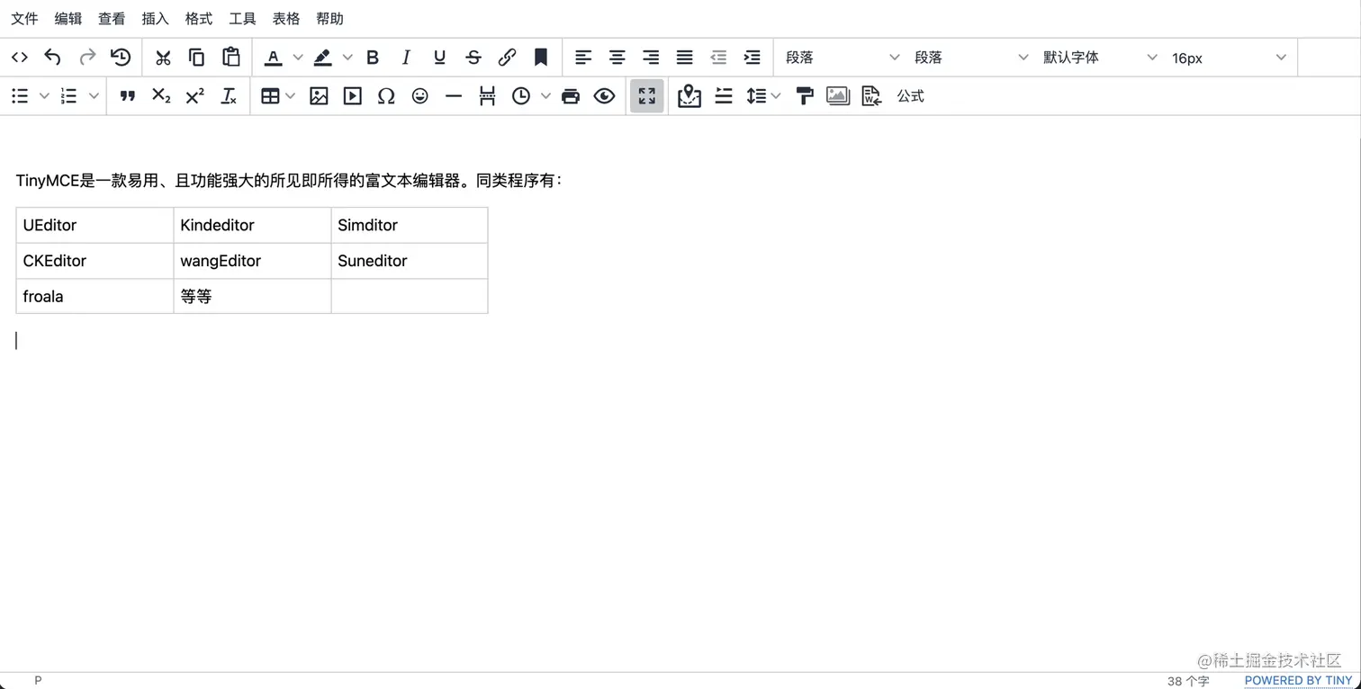Undo the last edit
This screenshot has width=1361, height=689.
[53, 58]
